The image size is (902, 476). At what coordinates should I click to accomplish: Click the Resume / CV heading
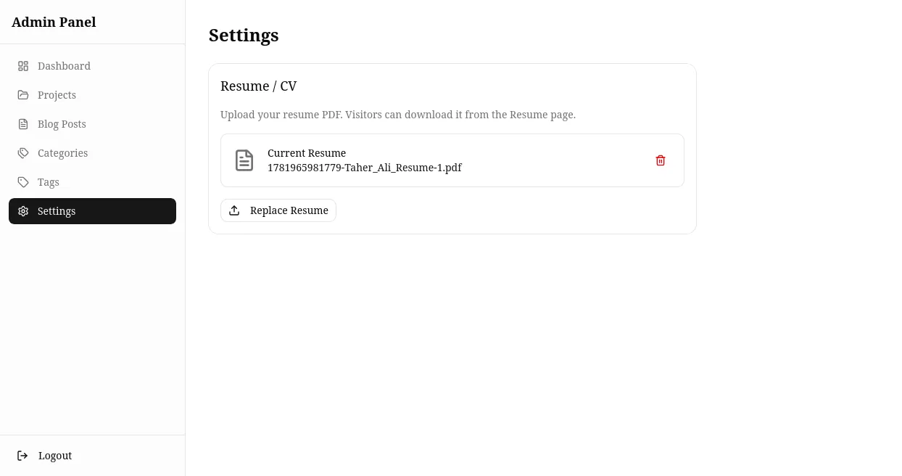[259, 86]
